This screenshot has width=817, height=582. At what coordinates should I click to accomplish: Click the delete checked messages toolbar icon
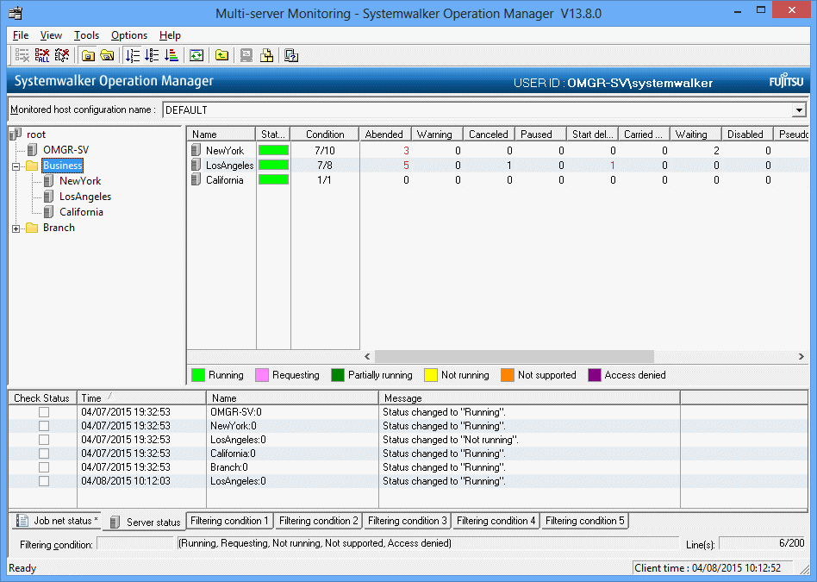click(x=22, y=55)
